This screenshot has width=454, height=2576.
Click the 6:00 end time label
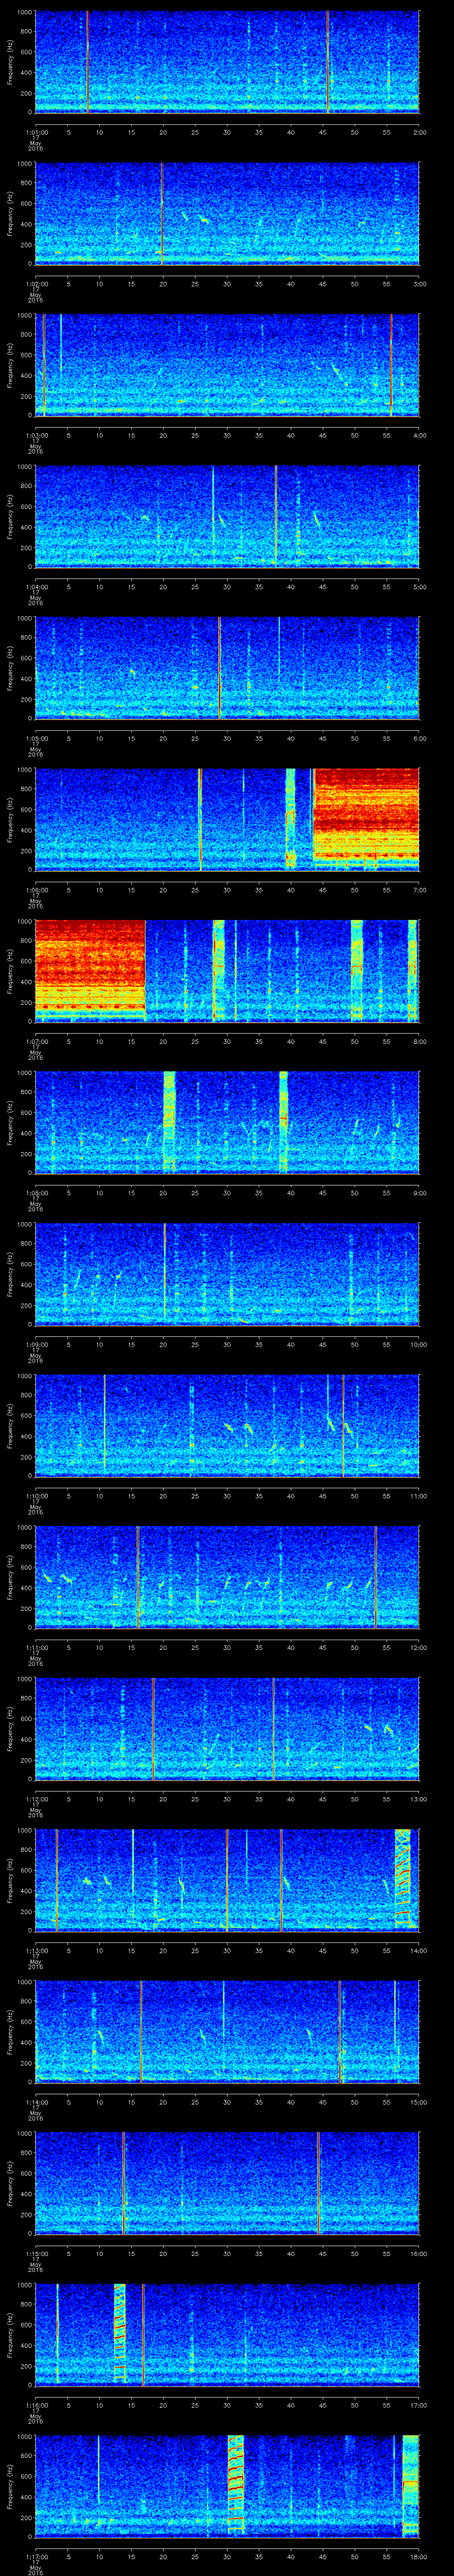[419, 738]
